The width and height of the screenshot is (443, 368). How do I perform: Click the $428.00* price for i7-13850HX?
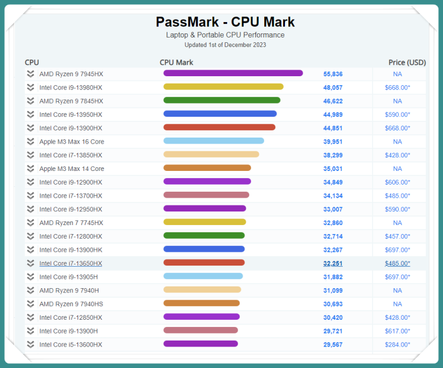point(397,155)
